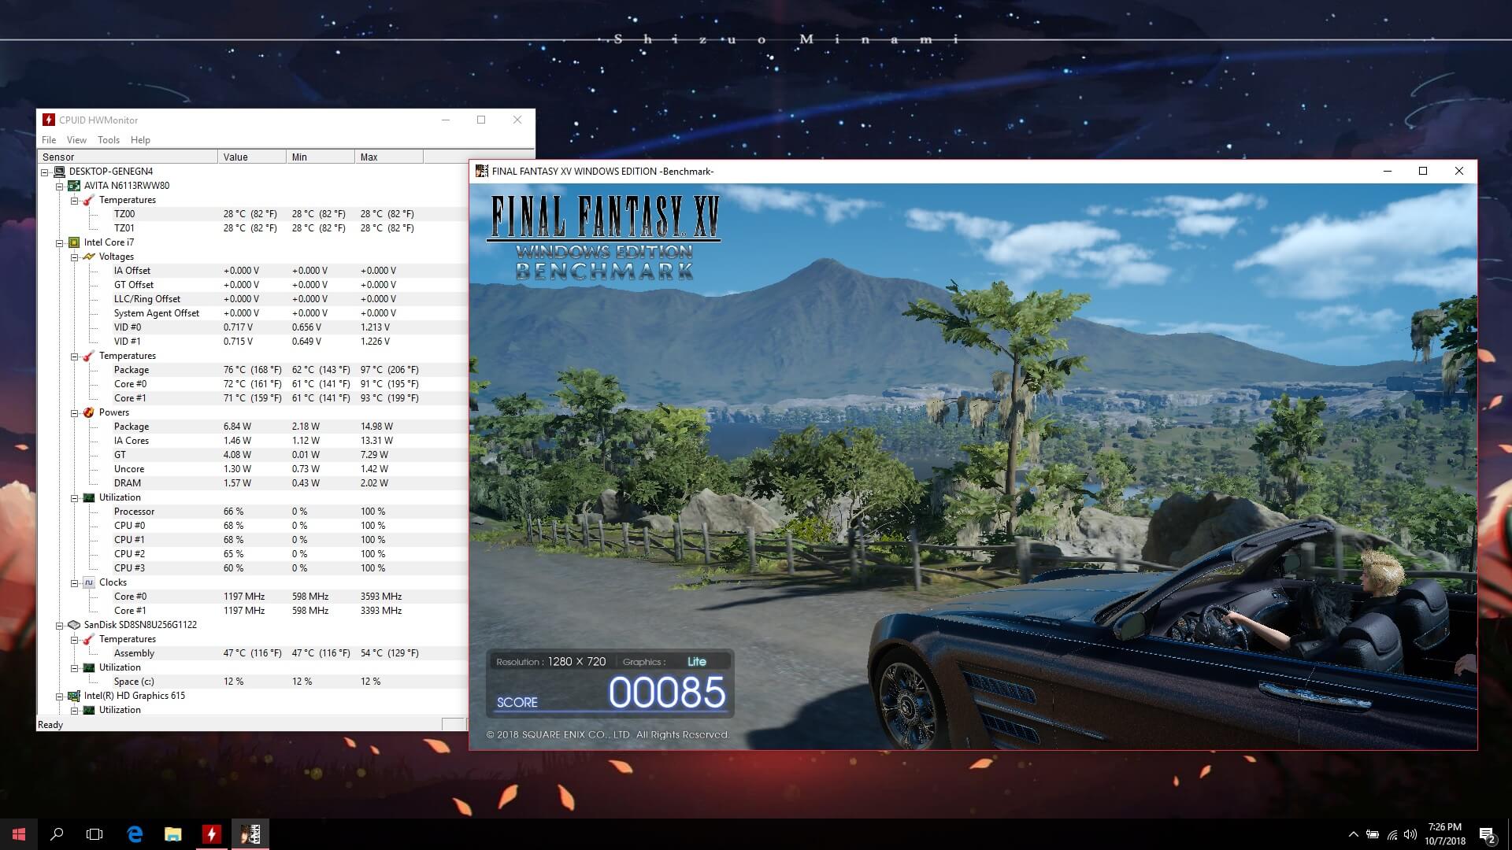Click the AVITA motherboard icon
Screen dimensions: 1512x850
73,186
